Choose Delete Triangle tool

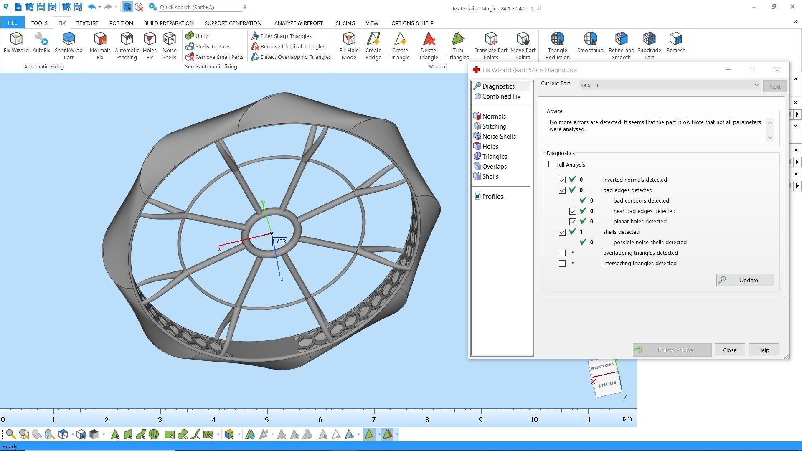click(x=429, y=46)
